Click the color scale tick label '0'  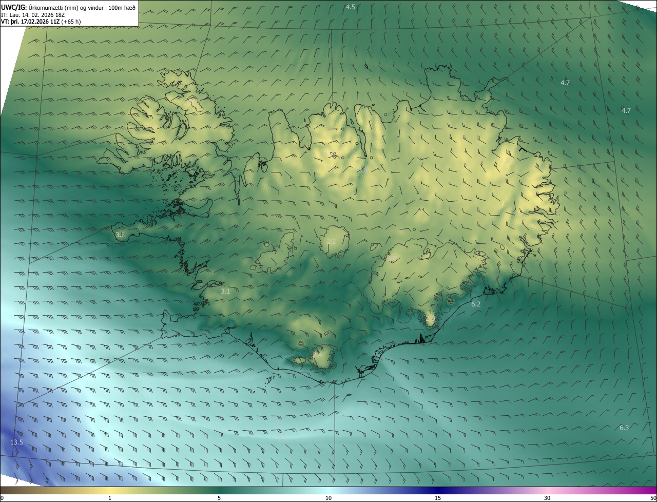pyautogui.click(x=2, y=498)
